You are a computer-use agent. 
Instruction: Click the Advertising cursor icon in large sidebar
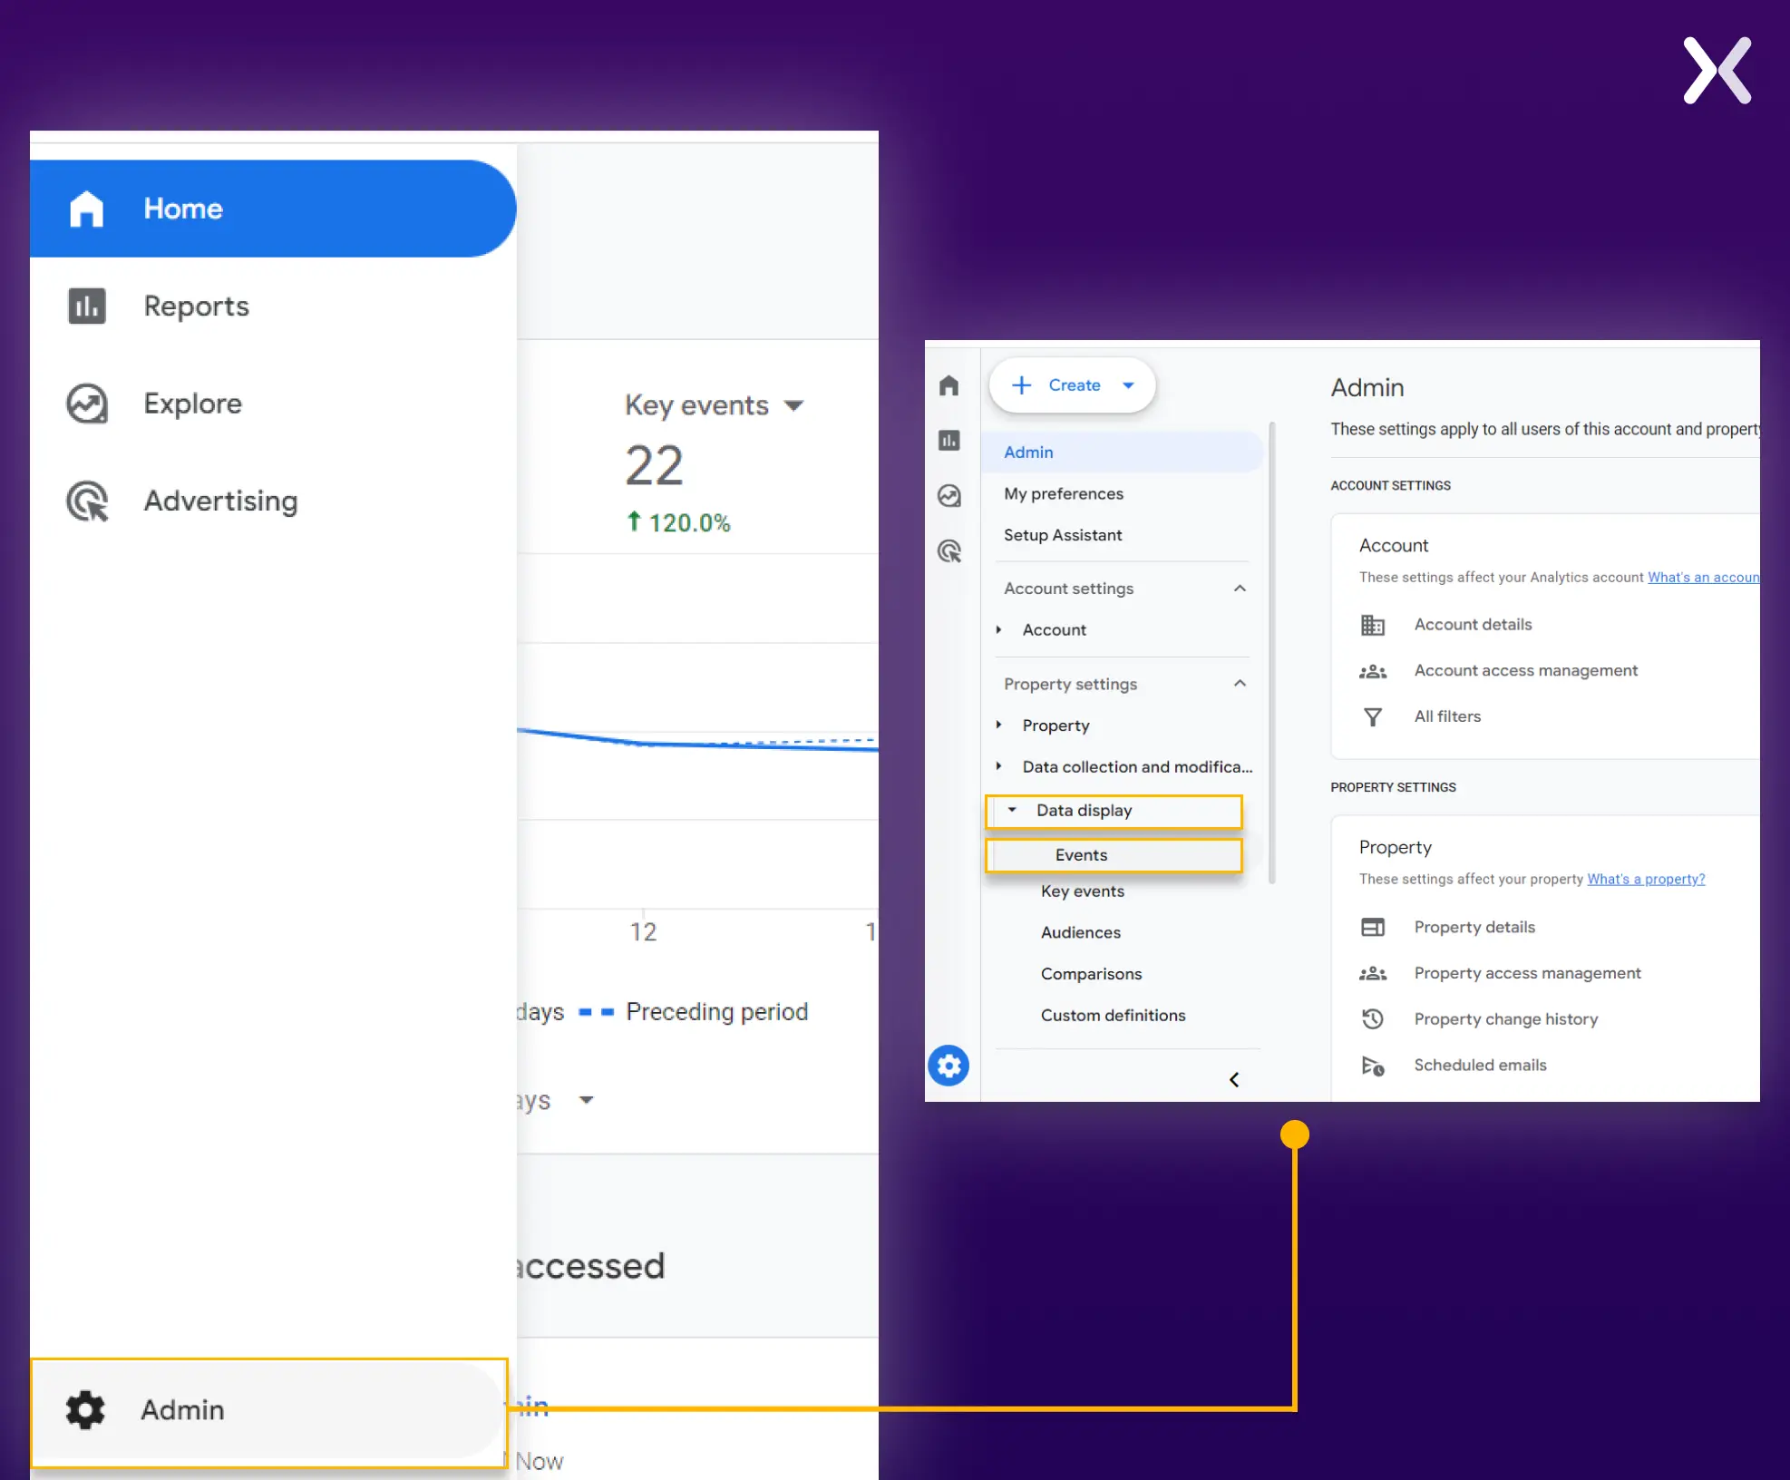[x=87, y=501]
